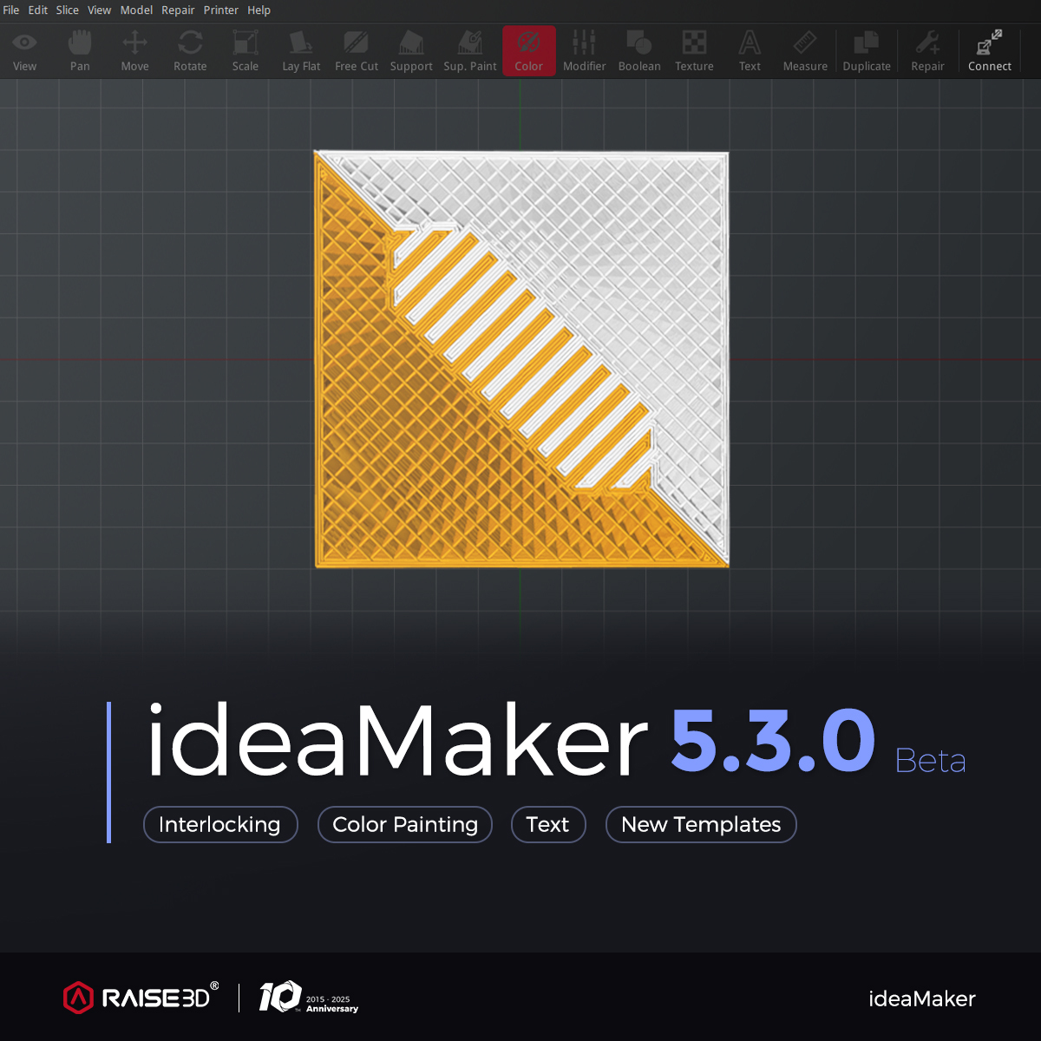The image size is (1041, 1041).
Task: Select the Move tool
Action: (x=134, y=51)
